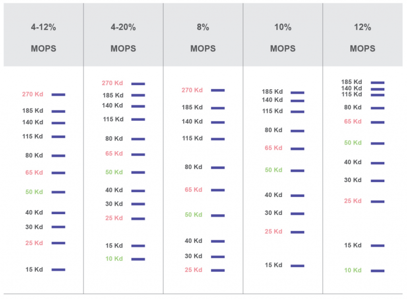Click the 8% MOPS column header

[x=203, y=38]
